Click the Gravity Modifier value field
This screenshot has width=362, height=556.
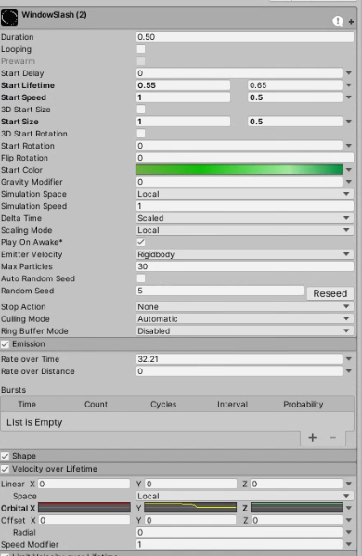click(x=239, y=182)
